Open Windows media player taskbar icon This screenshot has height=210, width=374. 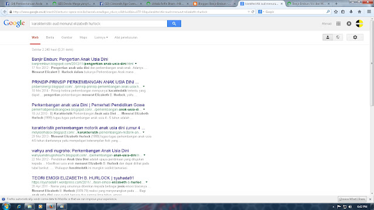point(40,206)
